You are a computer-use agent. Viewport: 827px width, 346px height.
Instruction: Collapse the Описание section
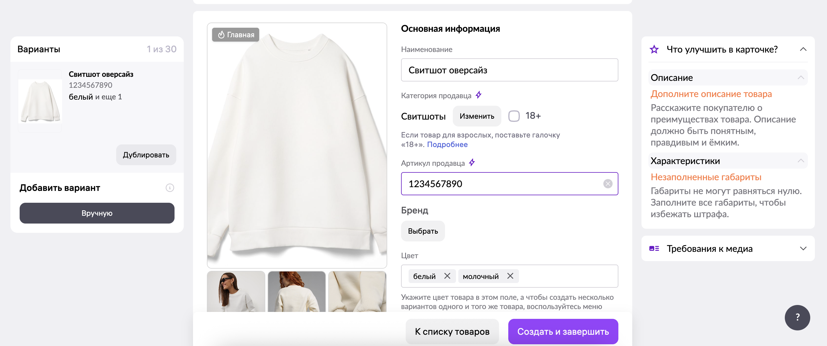pos(801,77)
